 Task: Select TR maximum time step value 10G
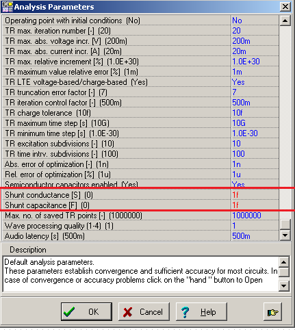(239, 123)
